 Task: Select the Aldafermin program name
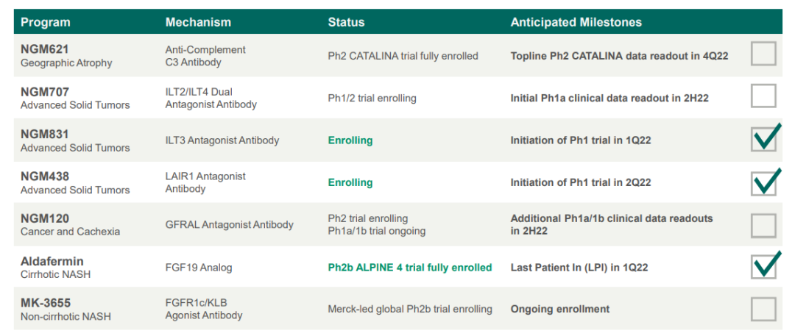[x=52, y=261]
